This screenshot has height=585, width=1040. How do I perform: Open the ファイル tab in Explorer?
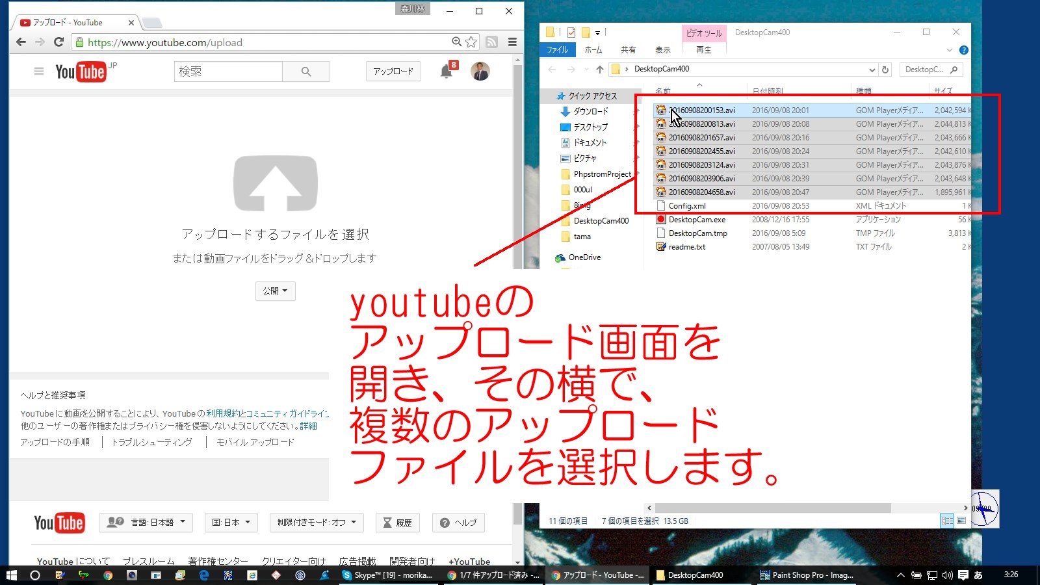click(557, 50)
